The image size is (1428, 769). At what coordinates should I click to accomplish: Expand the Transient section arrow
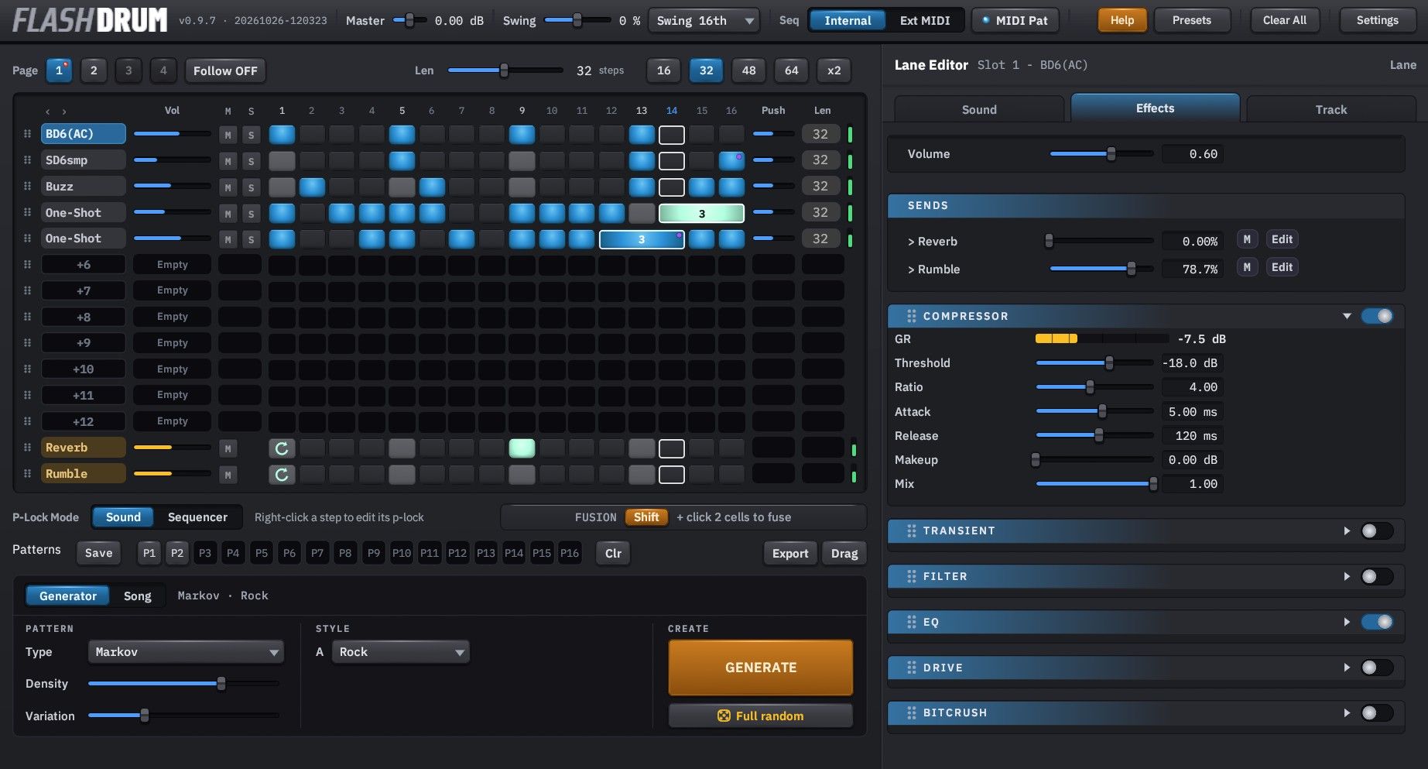tap(1347, 530)
